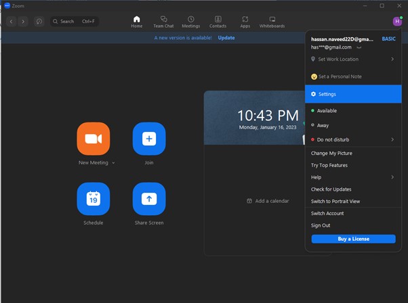Click the Share Screen arrow icon
408x303 pixels.
[149, 199]
